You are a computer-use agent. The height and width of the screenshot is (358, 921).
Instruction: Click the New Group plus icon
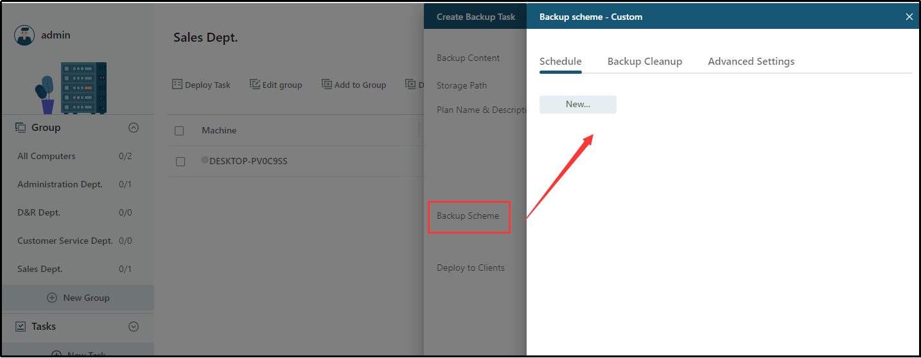point(53,298)
